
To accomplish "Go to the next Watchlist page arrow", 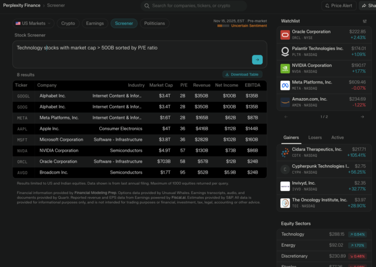I will point(362,117).
